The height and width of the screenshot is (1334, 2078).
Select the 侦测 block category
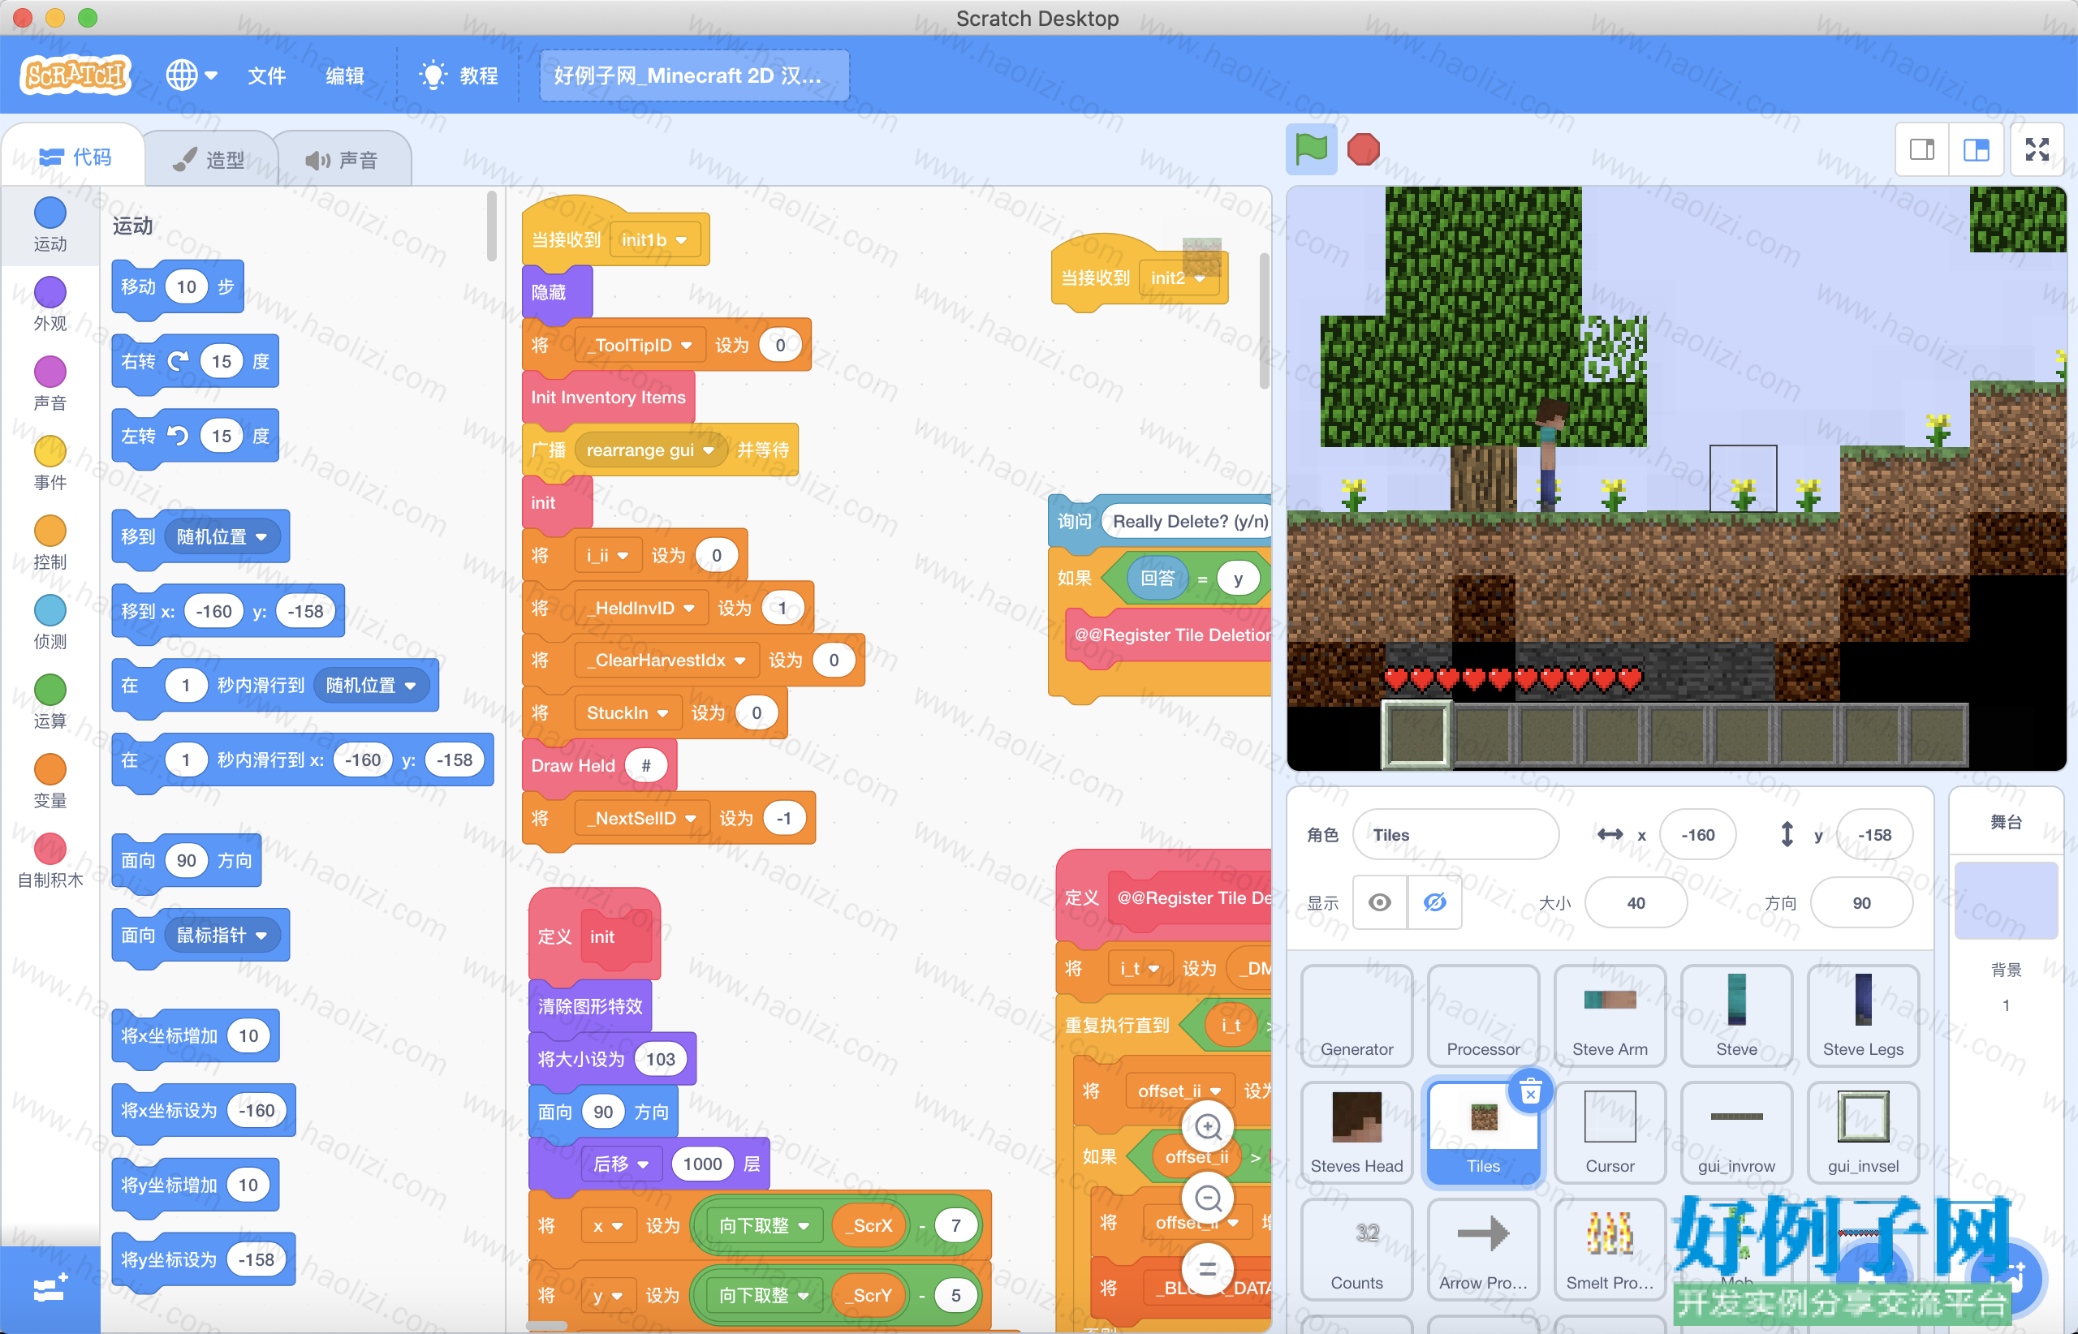click(50, 622)
